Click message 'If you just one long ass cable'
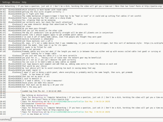This screenshot has width=163, height=122. 49,56
